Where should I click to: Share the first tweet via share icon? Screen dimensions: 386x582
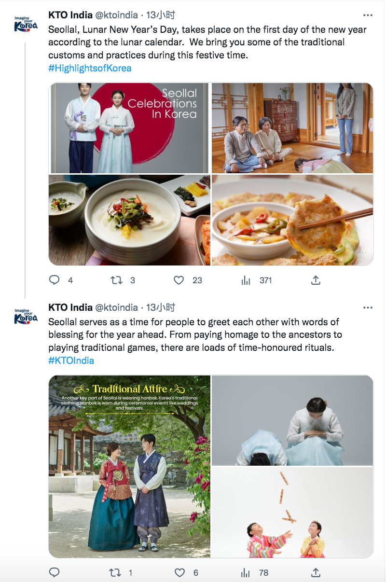click(x=316, y=280)
